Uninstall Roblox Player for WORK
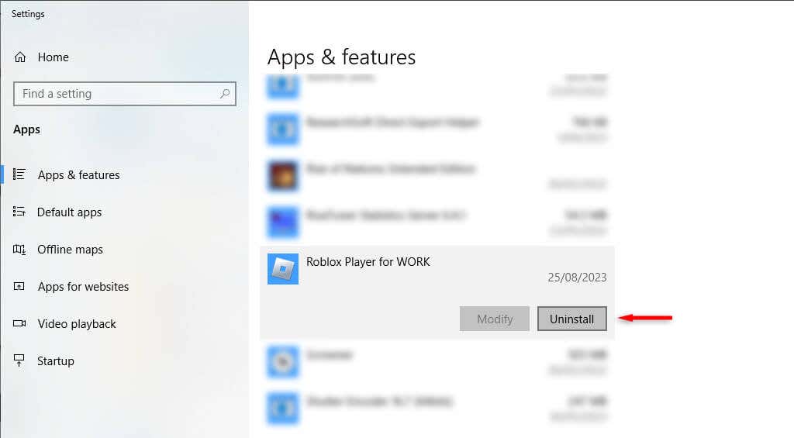The width and height of the screenshot is (794, 438). pyautogui.click(x=571, y=319)
